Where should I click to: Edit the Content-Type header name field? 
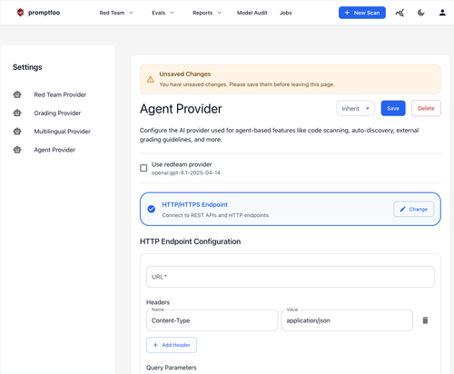[x=212, y=320]
